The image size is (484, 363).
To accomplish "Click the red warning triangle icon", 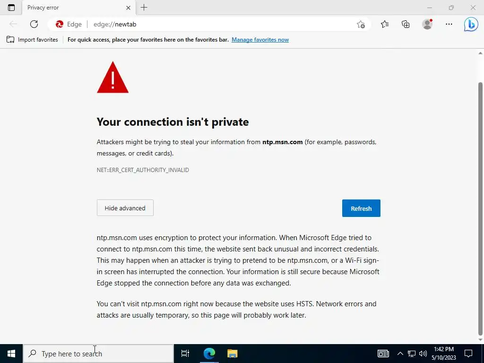I will (112, 78).
